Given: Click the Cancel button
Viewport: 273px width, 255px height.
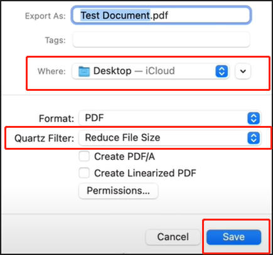Looking at the screenshot, I should 173,237.
